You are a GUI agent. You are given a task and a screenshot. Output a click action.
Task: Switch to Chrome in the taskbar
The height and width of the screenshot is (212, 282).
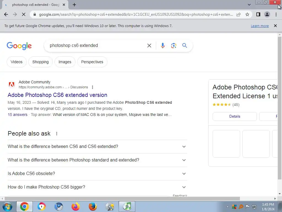coord(25,206)
